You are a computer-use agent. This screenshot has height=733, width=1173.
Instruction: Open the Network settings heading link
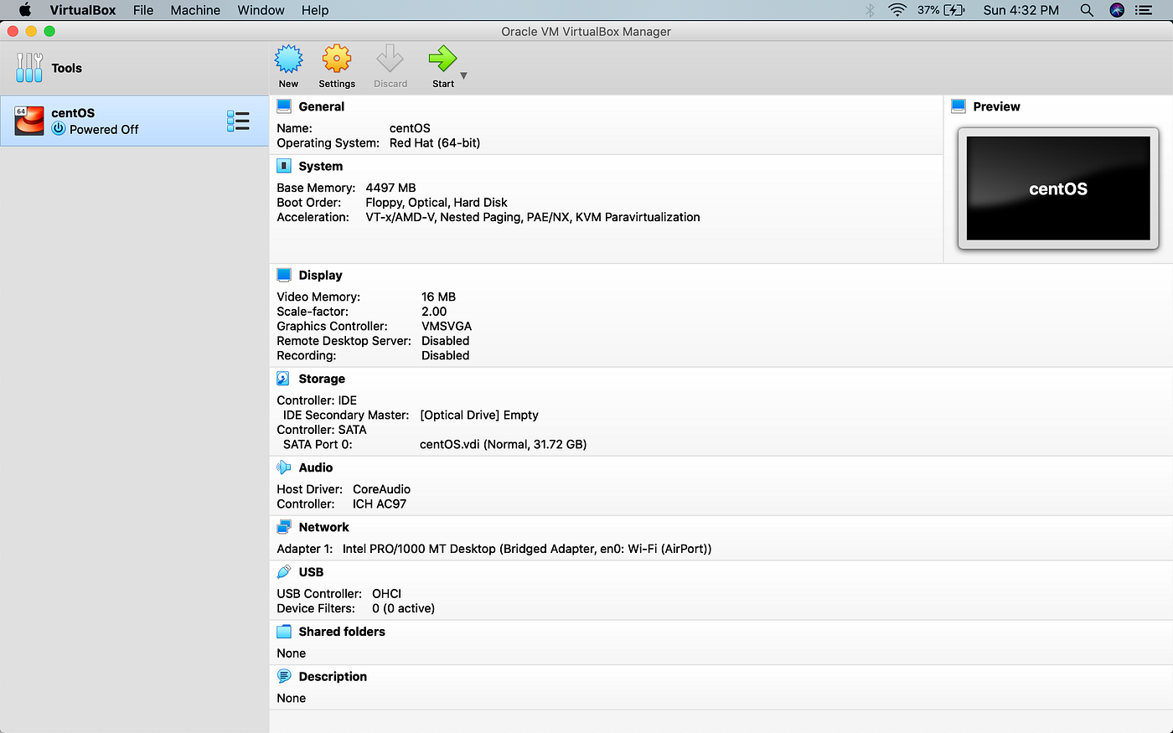pos(324,527)
